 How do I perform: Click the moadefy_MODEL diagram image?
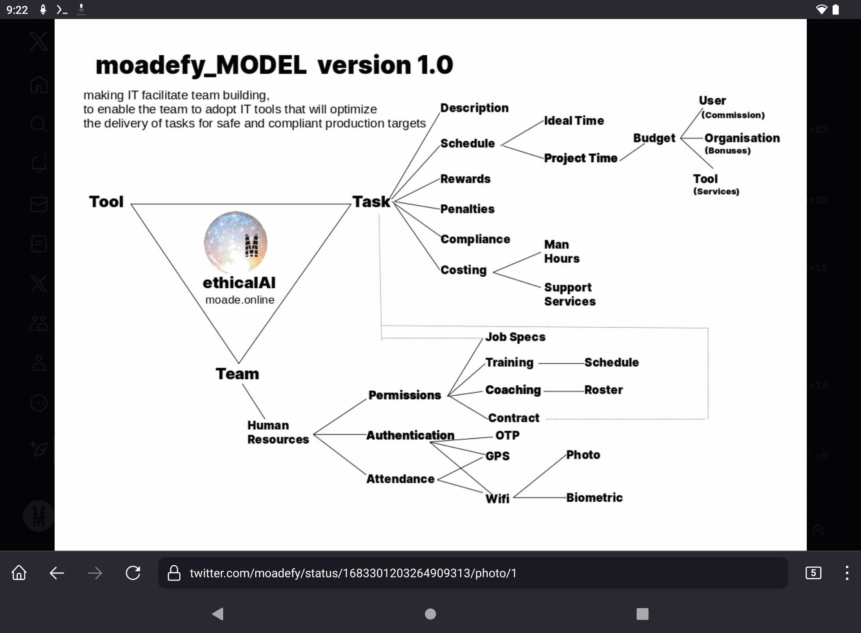coord(430,285)
